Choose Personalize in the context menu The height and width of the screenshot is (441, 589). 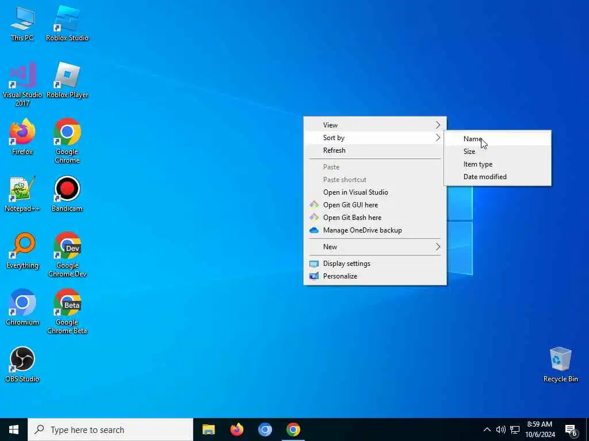point(375,276)
